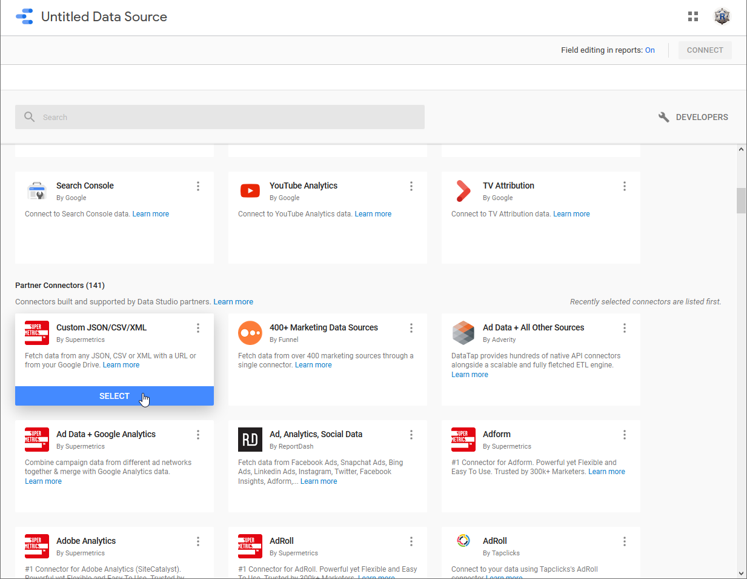The image size is (747, 579).
Task: Open the user account avatar
Action: pos(722,16)
